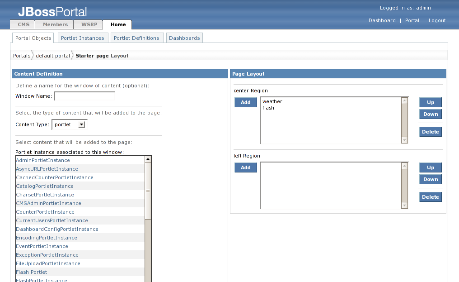
Task: Open the Members navigation tab
Action: [x=55, y=24]
